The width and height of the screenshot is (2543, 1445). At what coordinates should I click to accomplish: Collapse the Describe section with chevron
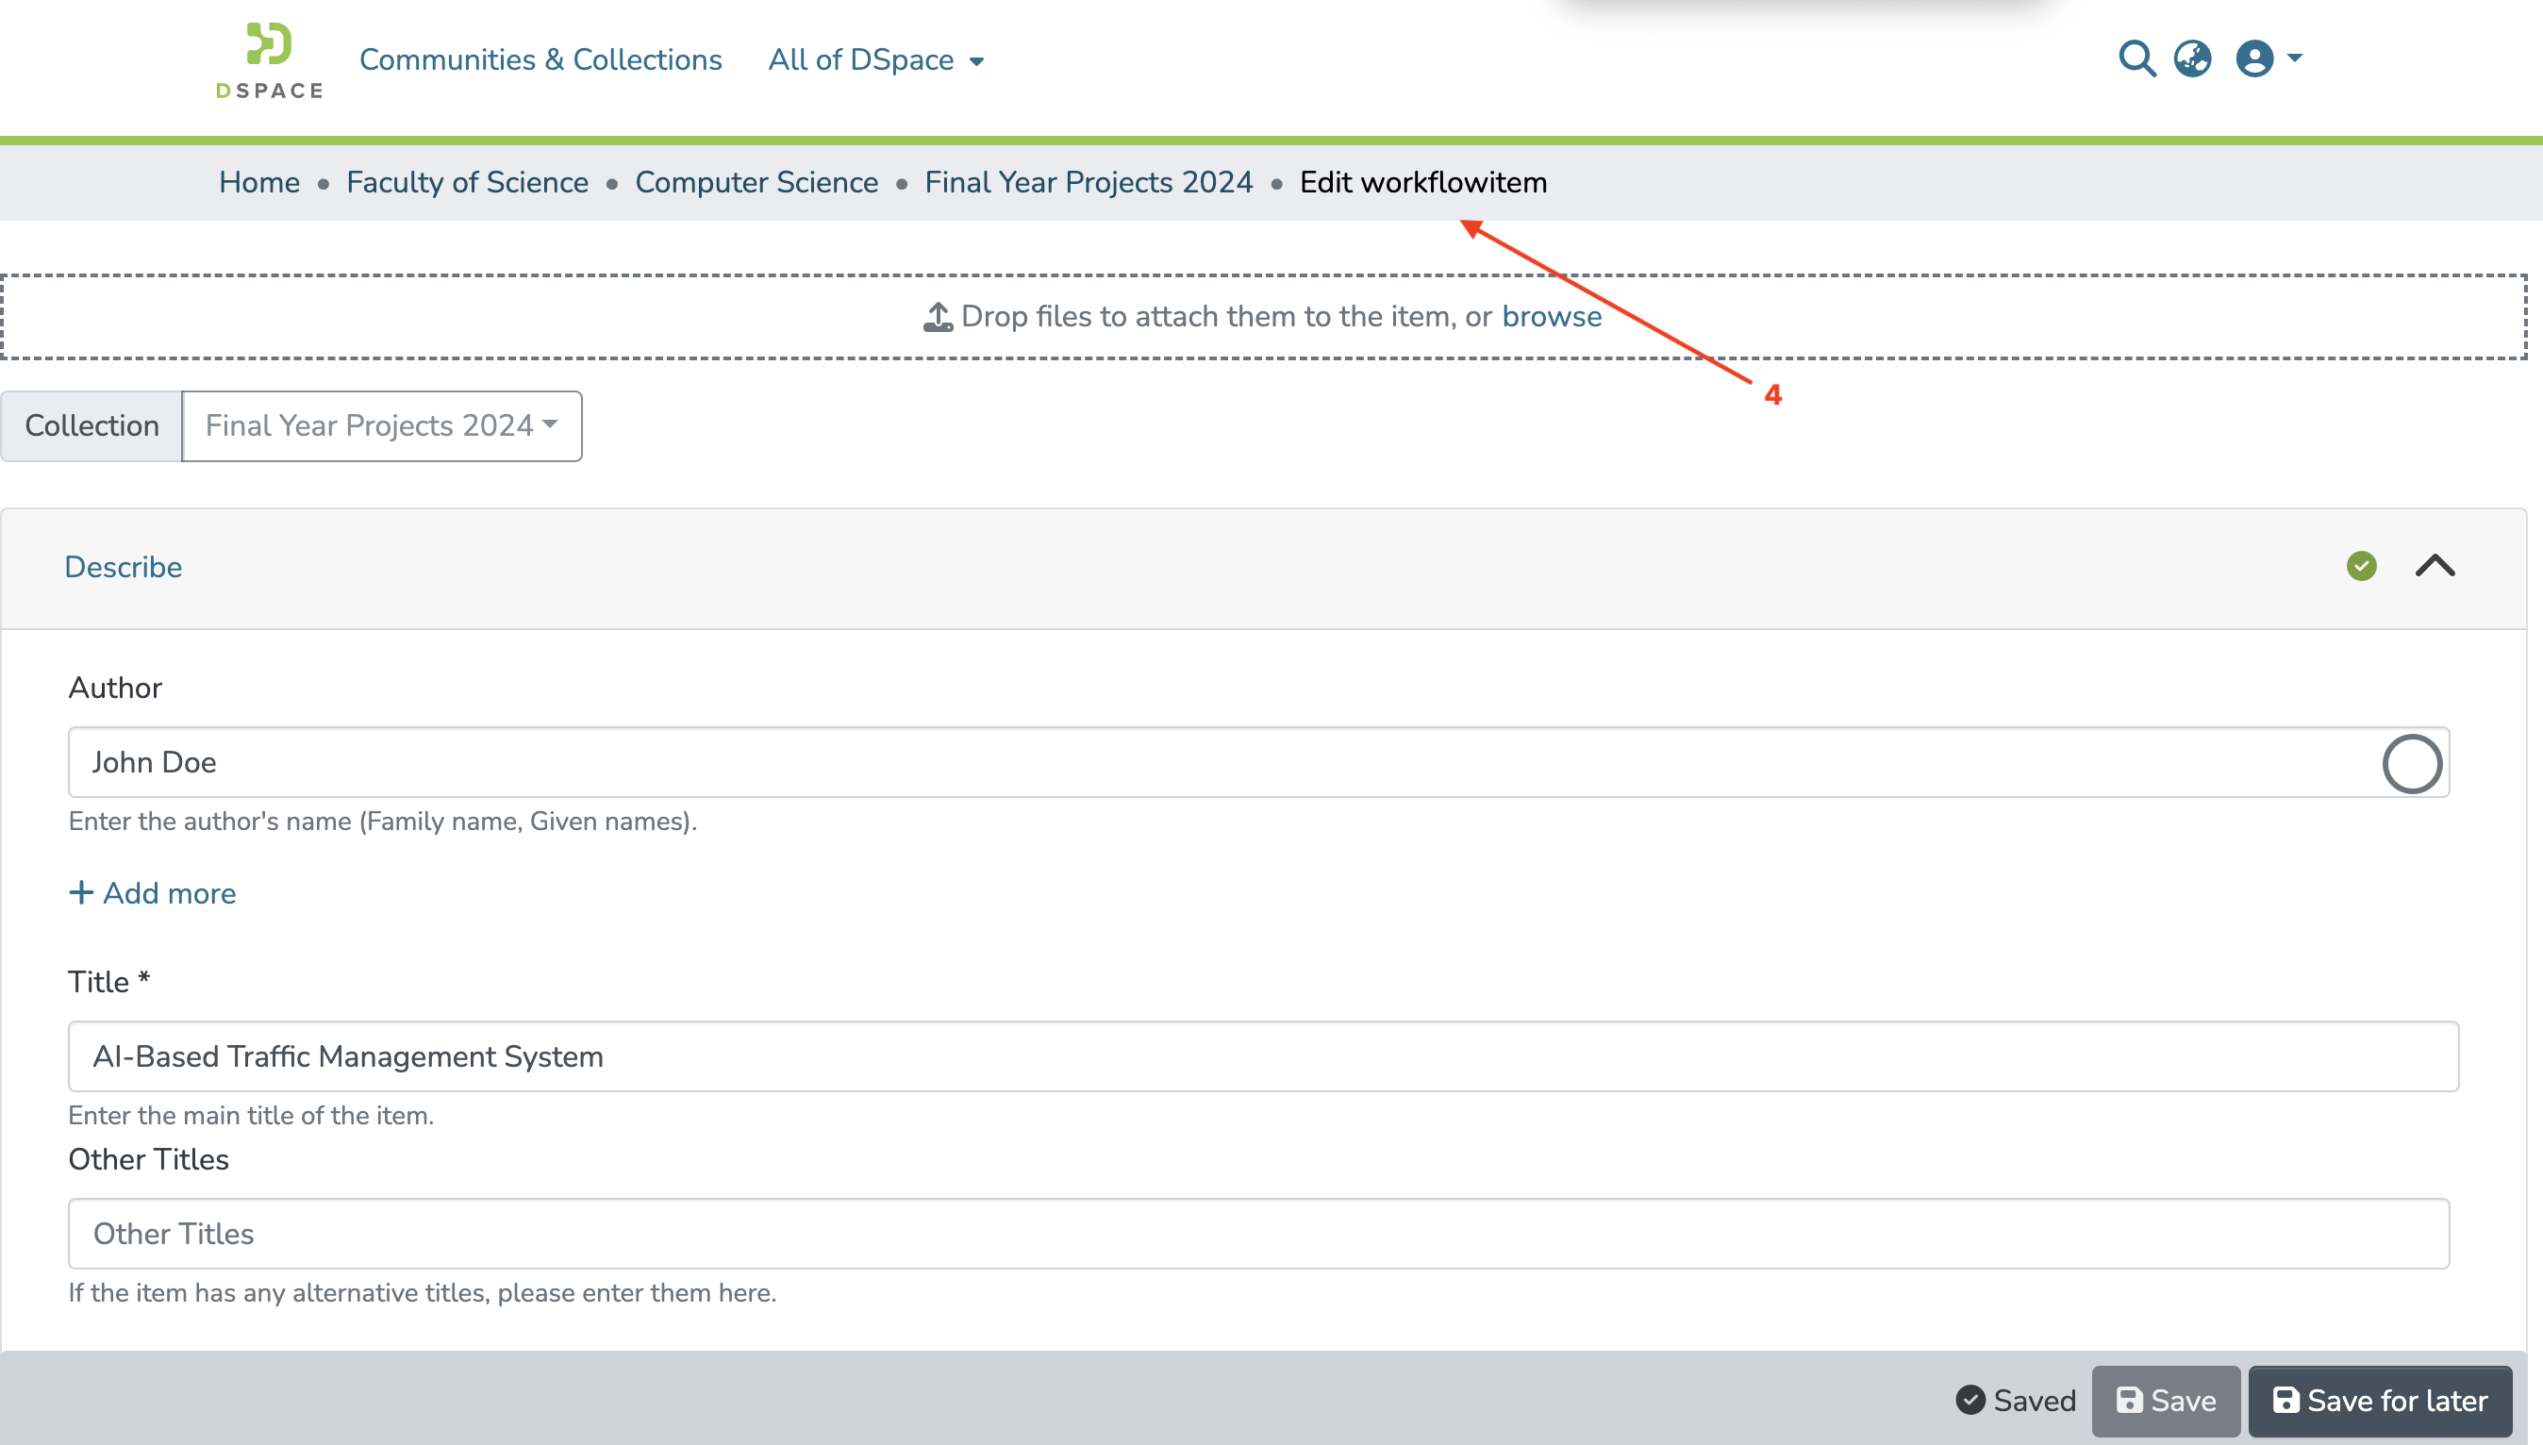(2434, 566)
